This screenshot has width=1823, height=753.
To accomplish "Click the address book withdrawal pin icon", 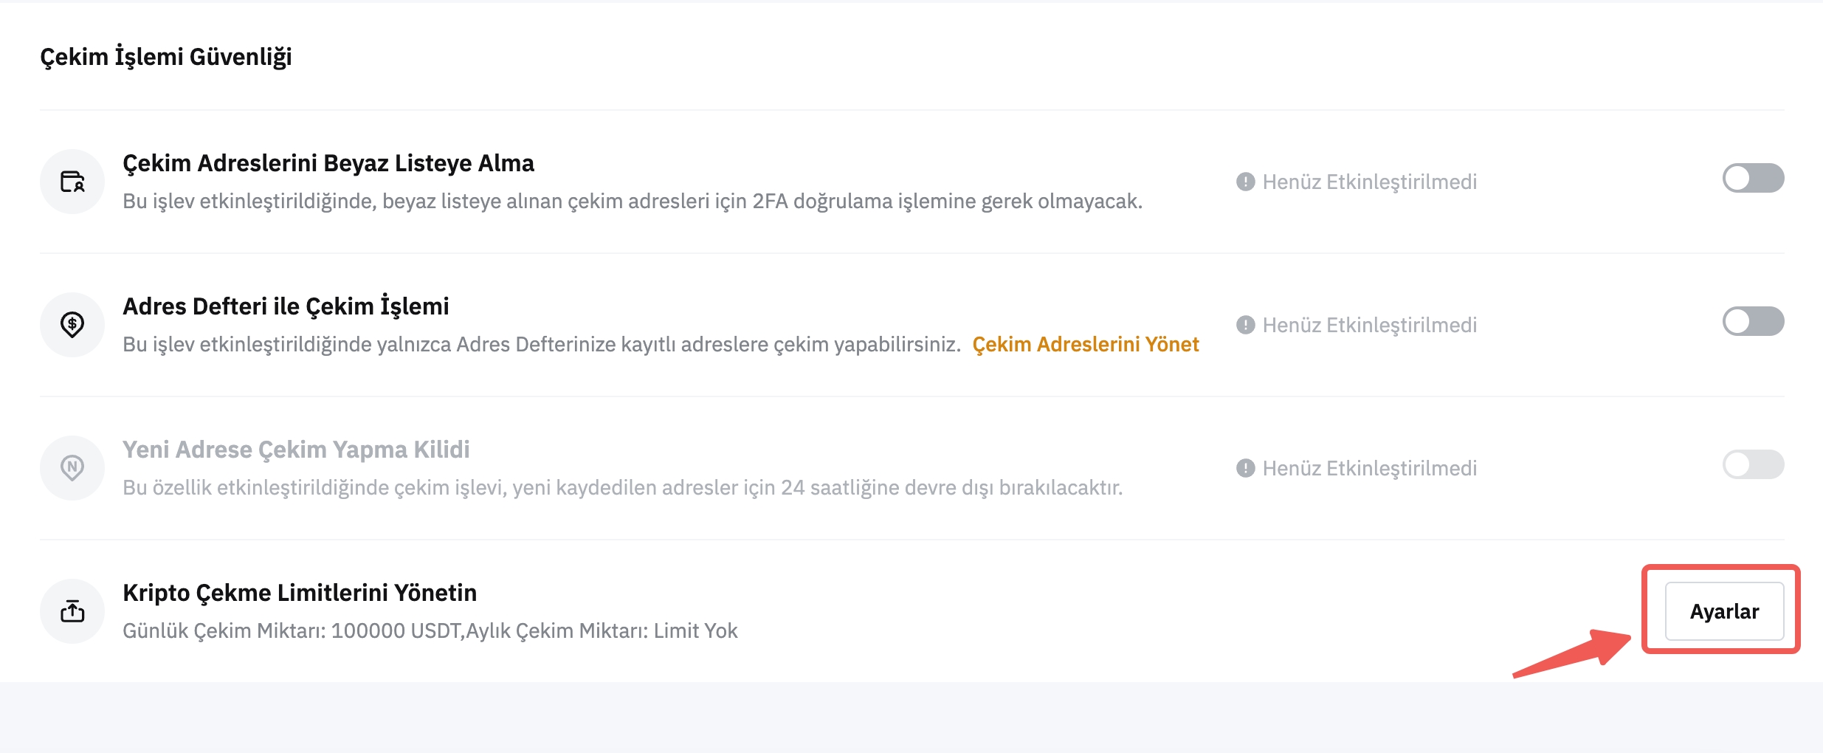I will point(72,325).
